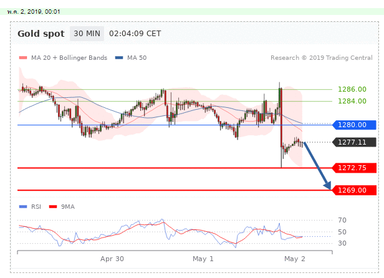Click the 30 MIN timeframe badge
The width and height of the screenshot is (384, 278).
tap(87, 34)
